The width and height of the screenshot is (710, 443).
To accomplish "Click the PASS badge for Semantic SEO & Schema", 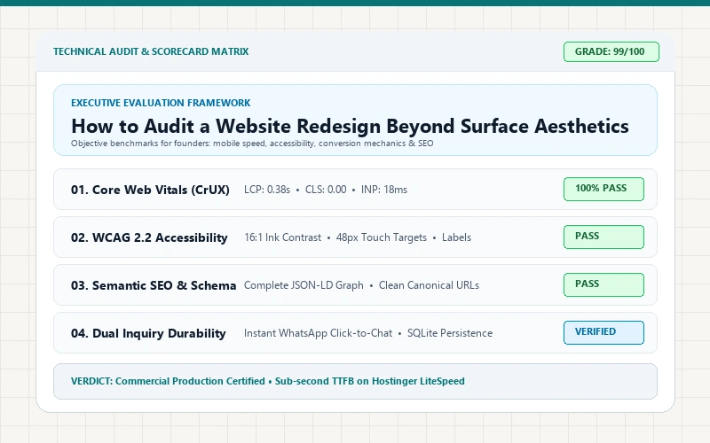I will pyautogui.click(x=603, y=284).
